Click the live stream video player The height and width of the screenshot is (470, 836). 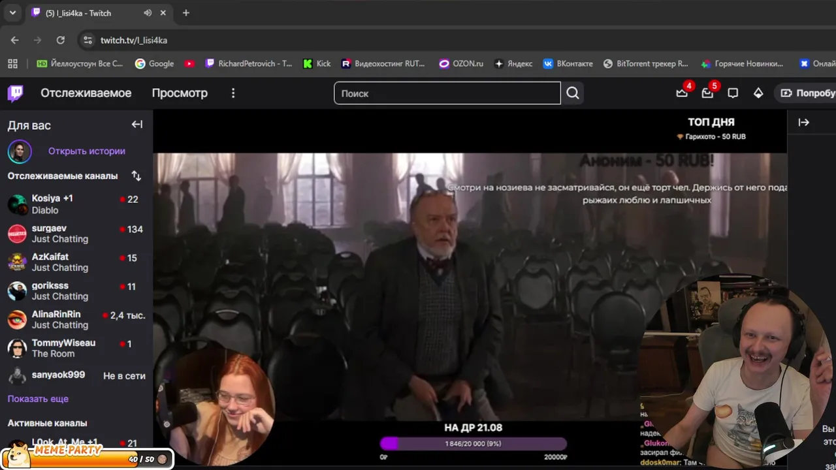coord(470,287)
